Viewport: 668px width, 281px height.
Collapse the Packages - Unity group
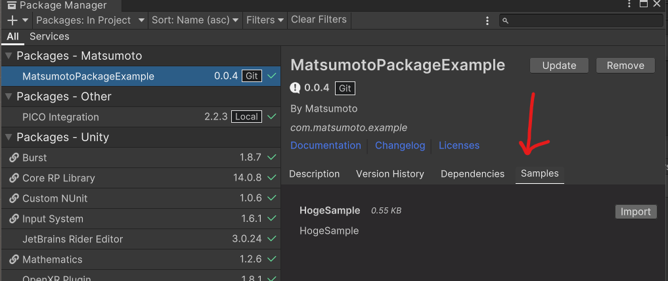[9, 137]
